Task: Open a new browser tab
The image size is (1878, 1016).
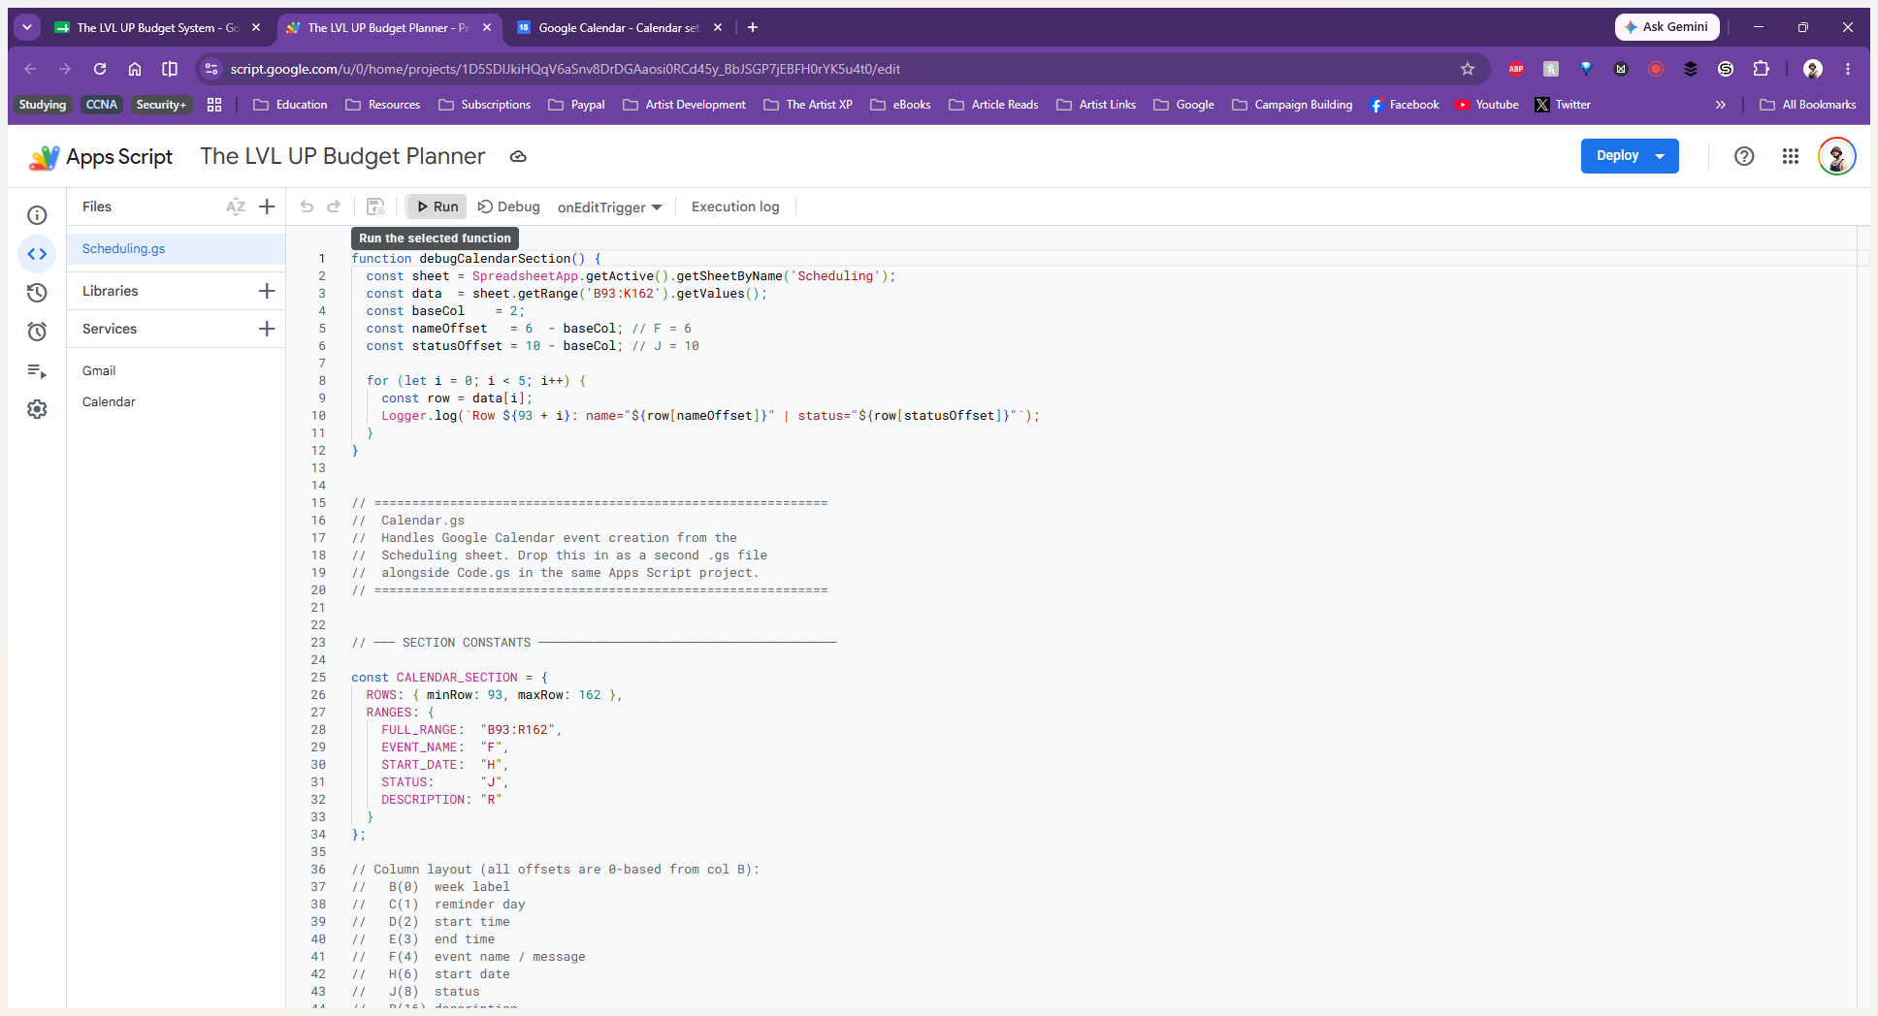Action: 753,27
